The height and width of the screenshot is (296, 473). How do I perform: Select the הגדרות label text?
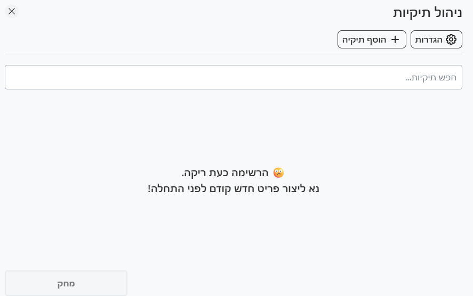point(429,39)
